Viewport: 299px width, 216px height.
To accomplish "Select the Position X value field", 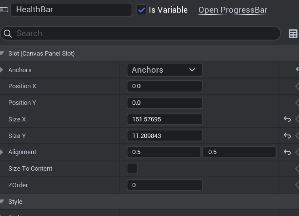I will [x=164, y=86].
